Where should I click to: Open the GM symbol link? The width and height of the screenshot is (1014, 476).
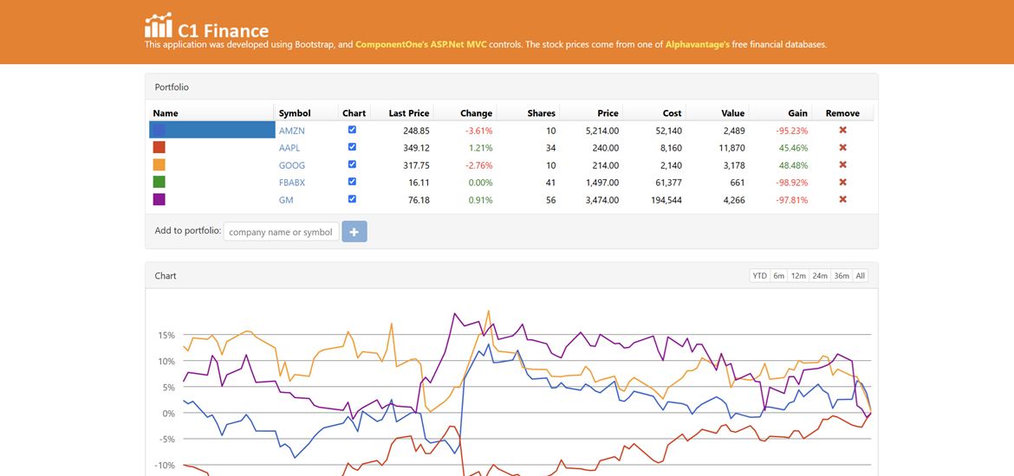pos(286,200)
